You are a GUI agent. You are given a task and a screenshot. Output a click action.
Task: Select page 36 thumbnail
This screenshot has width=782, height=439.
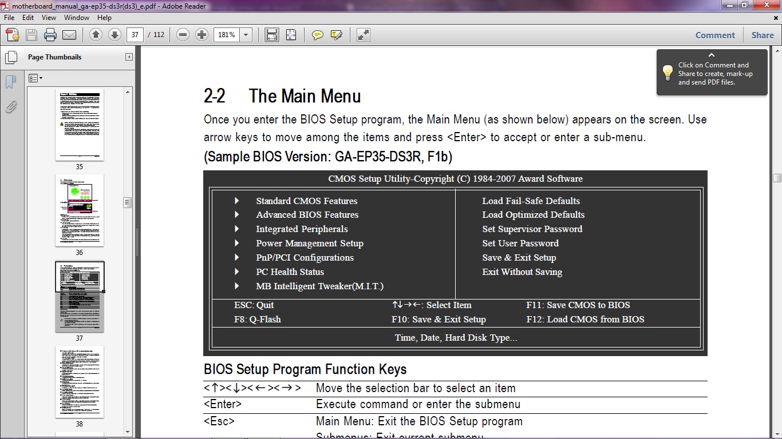(x=80, y=210)
